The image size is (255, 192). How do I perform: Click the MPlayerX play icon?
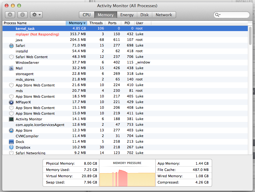coord(11,102)
